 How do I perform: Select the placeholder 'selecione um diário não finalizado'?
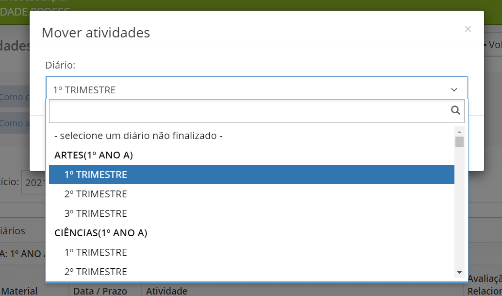coord(251,136)
